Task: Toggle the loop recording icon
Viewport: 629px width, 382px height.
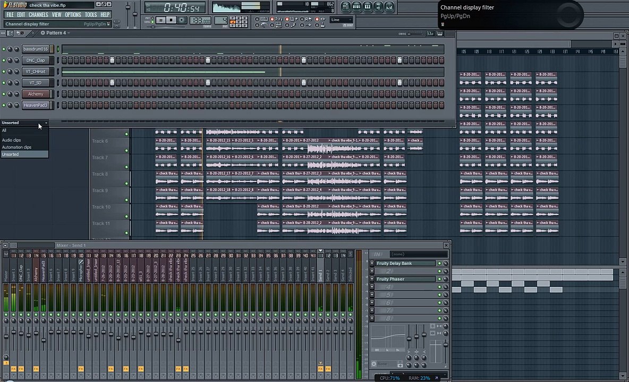Action: [309, 19]
